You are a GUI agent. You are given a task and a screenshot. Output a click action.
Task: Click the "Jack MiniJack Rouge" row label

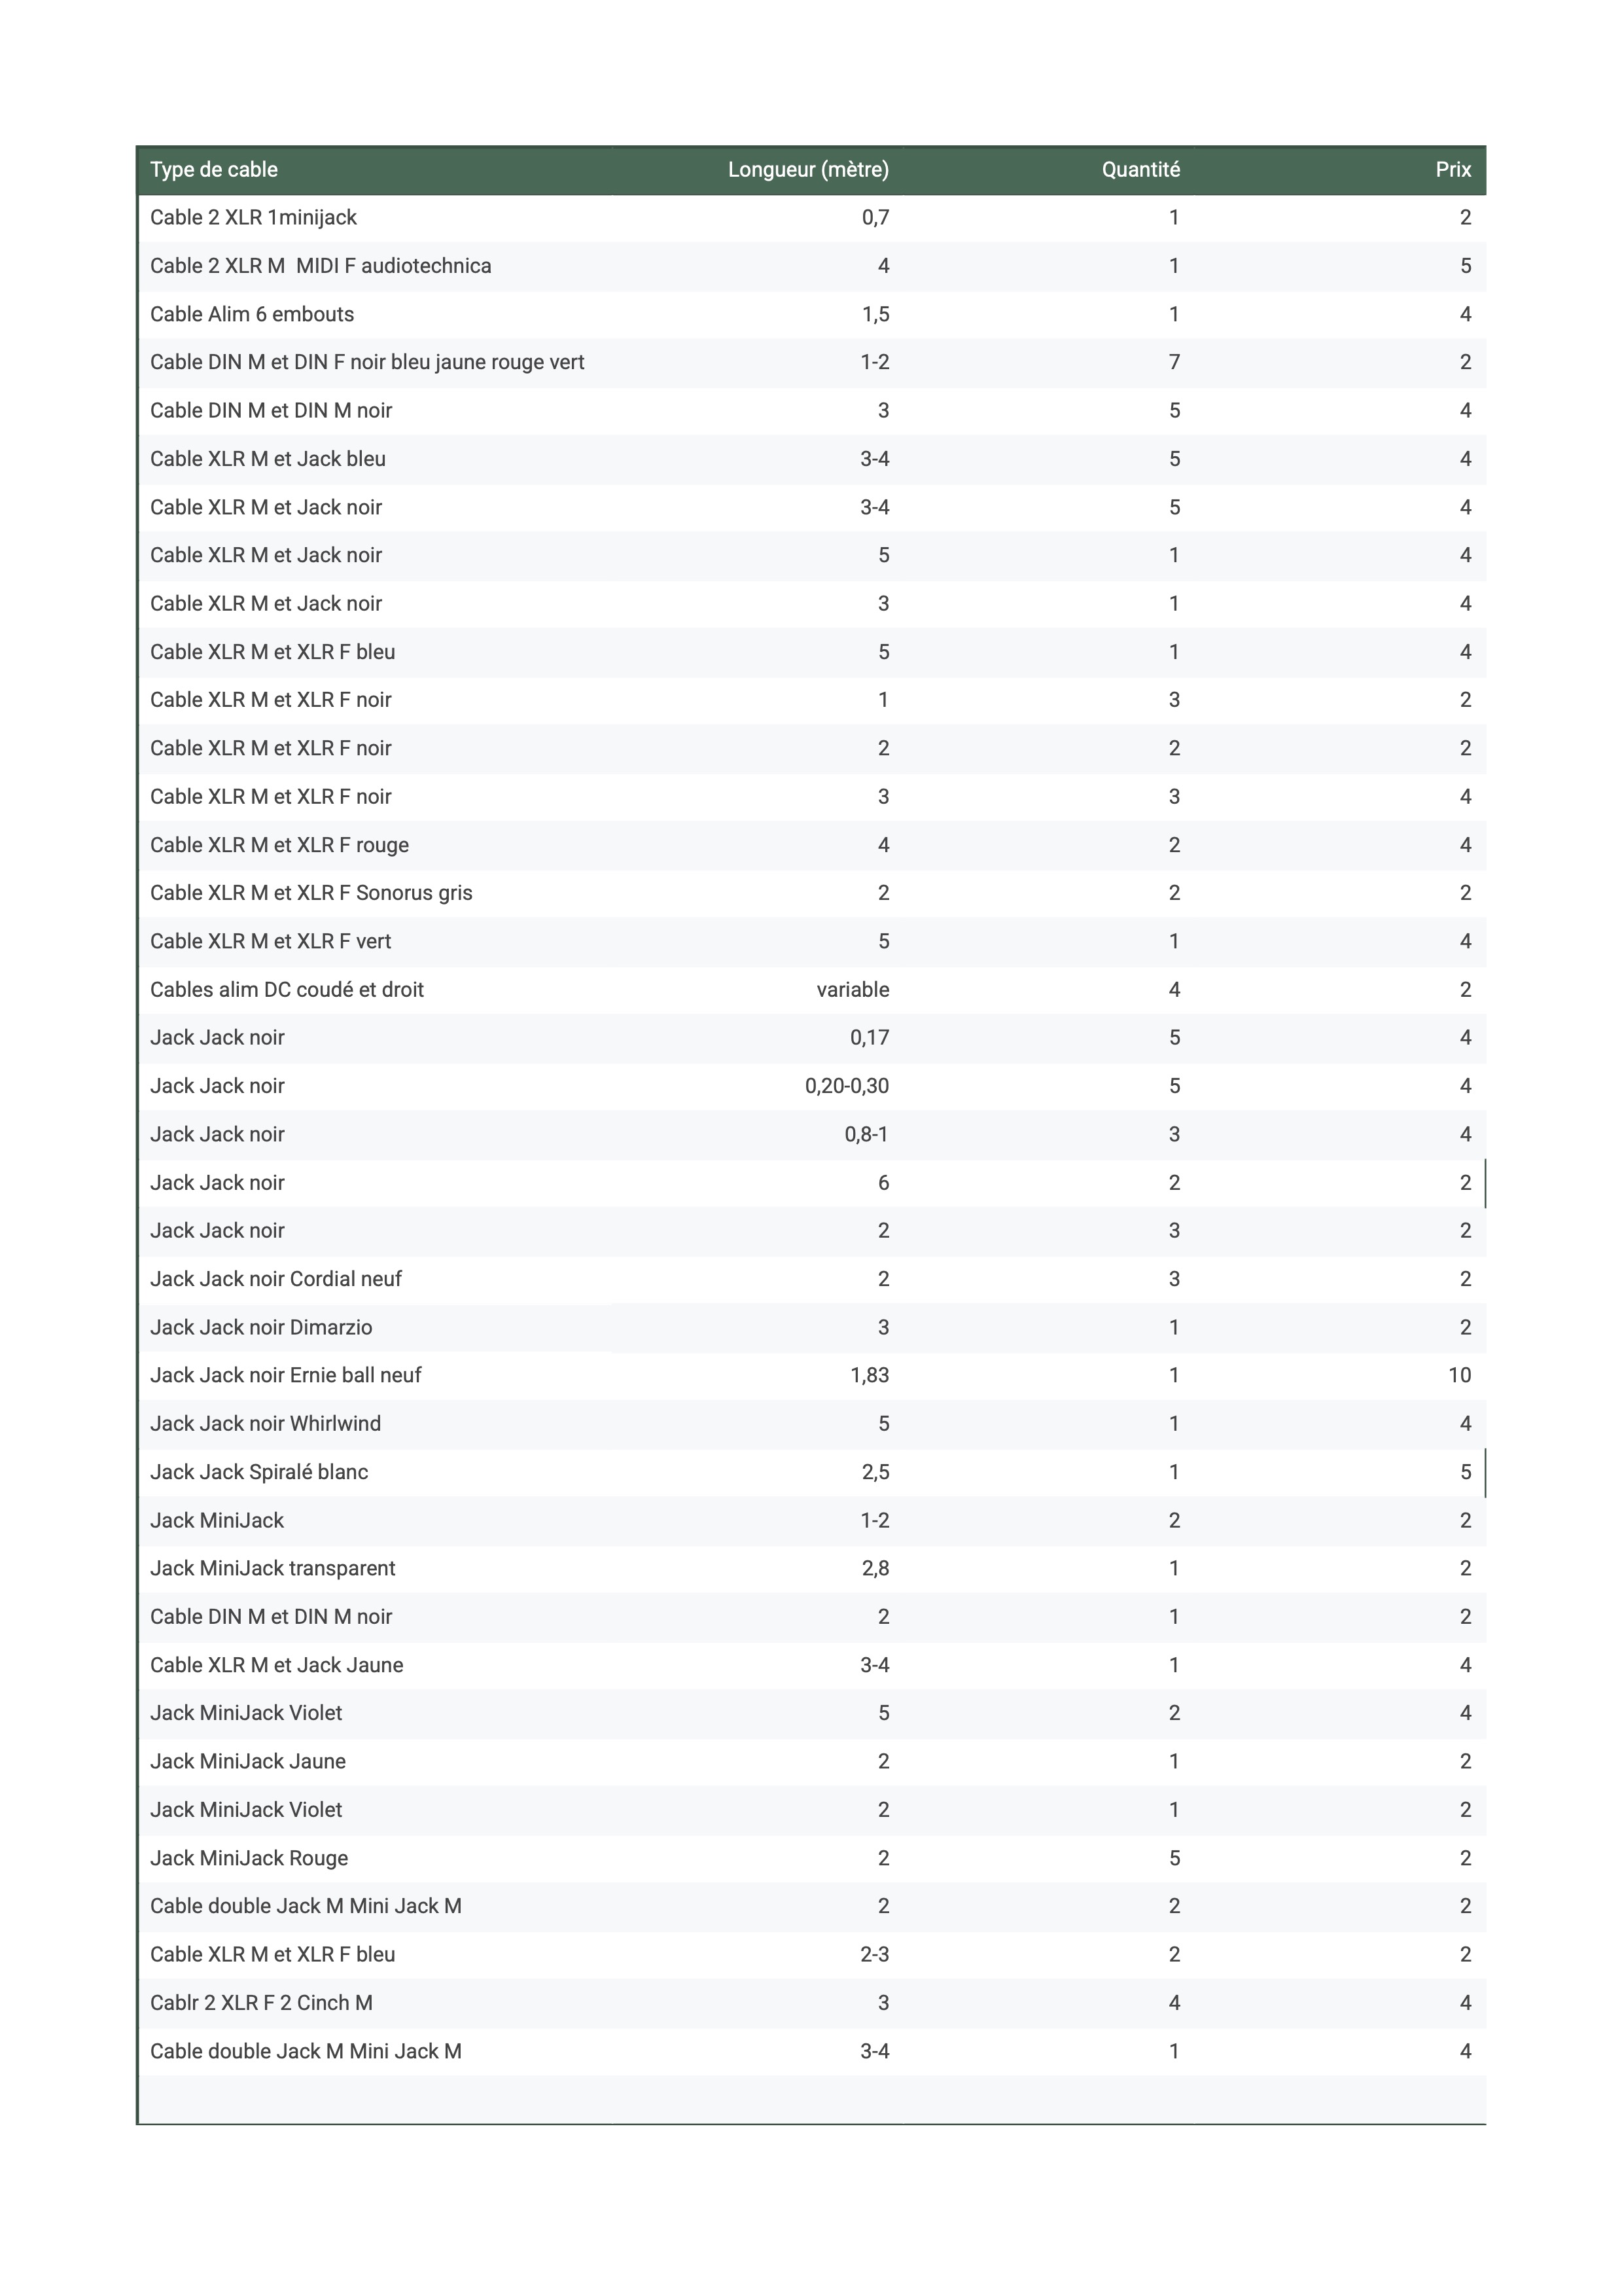(x=249, y=1858)
